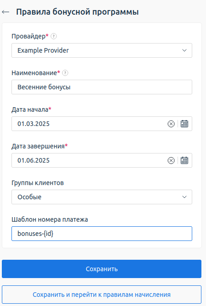Click the Правила бонусной программы page title

coord(78,12)
